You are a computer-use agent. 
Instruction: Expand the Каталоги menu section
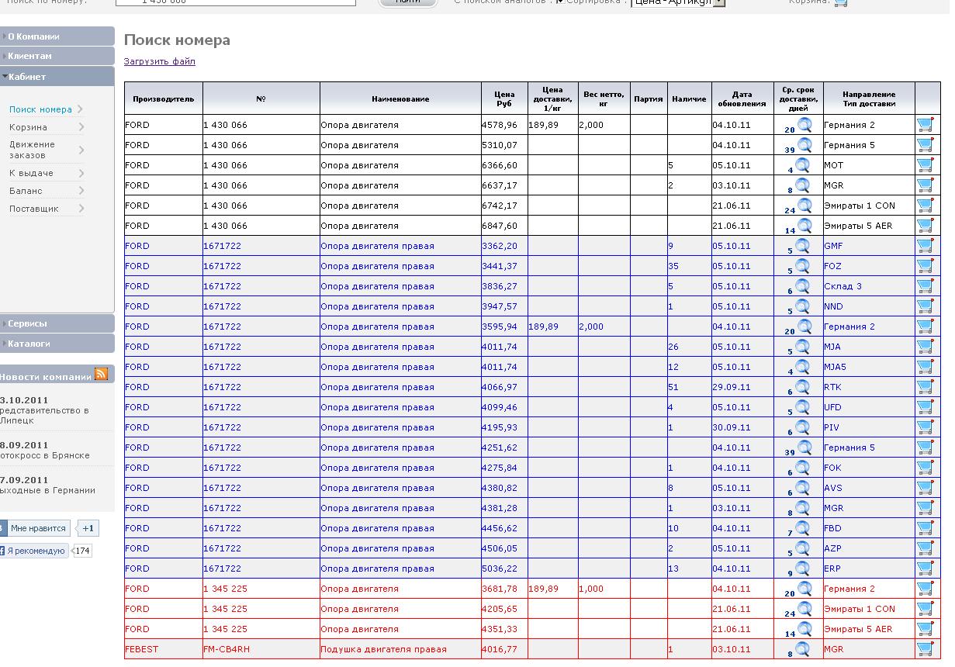tap(57, 343)
